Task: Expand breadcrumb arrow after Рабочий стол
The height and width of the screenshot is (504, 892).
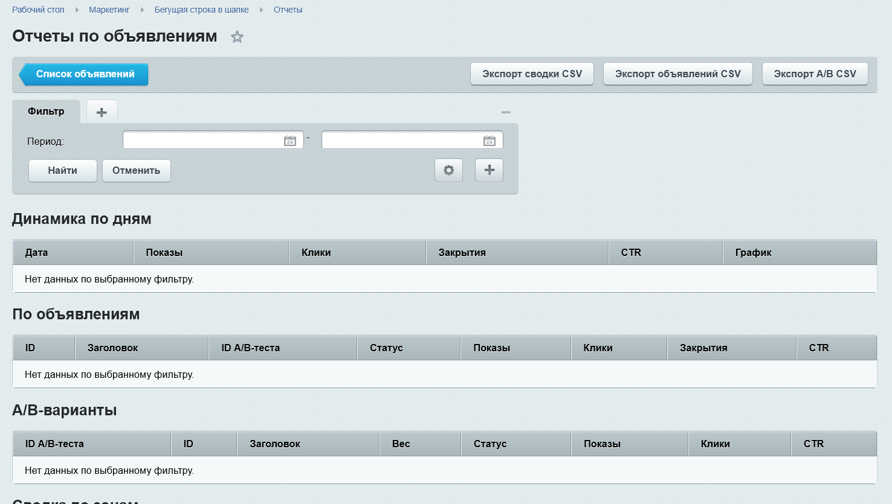Action: [x=77, y=10]
